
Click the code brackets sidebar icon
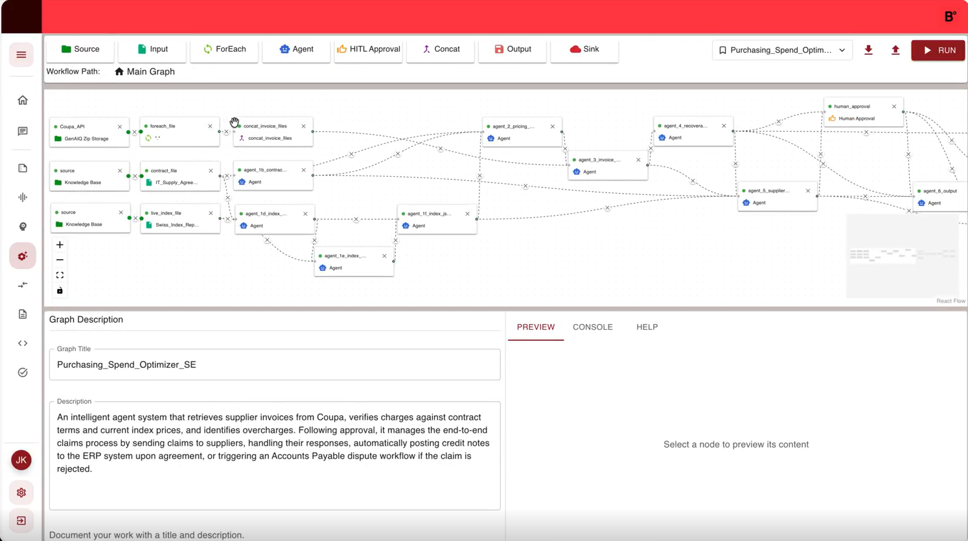point(23,343)
